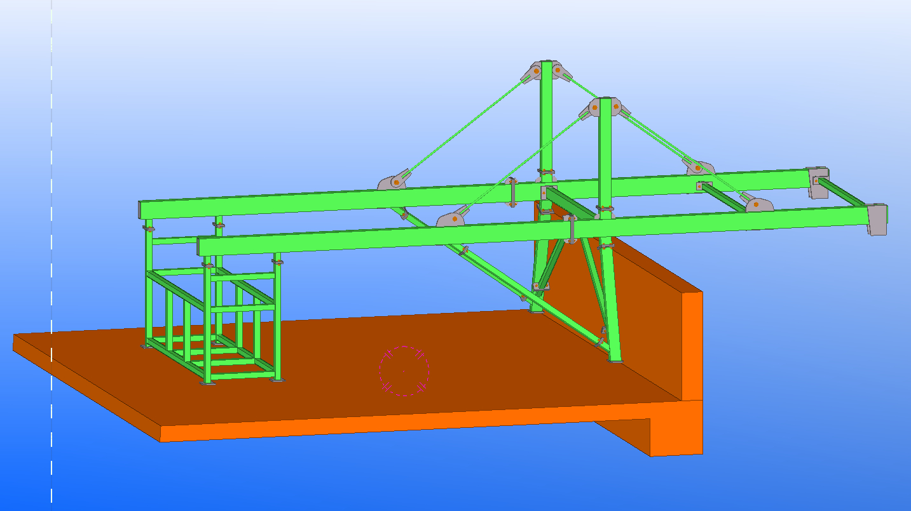Pick the left pulley bracket on front beam

452,218
